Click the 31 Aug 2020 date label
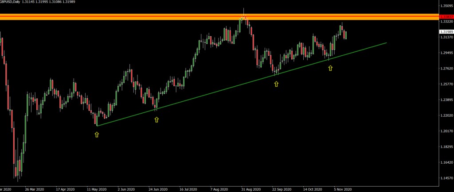This screenshot has width=454, height=192. click(250, 188)
